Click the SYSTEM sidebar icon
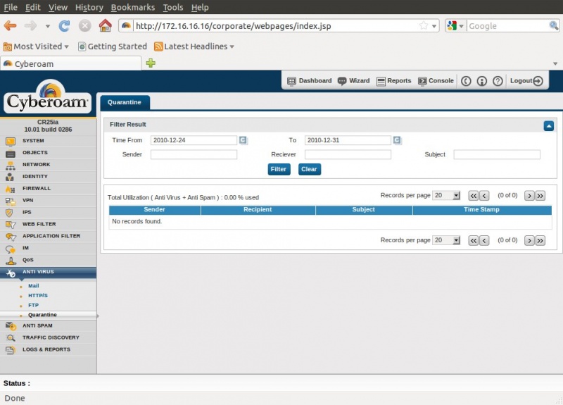Viewport: 563px width, 405px height. pos(11,142)
